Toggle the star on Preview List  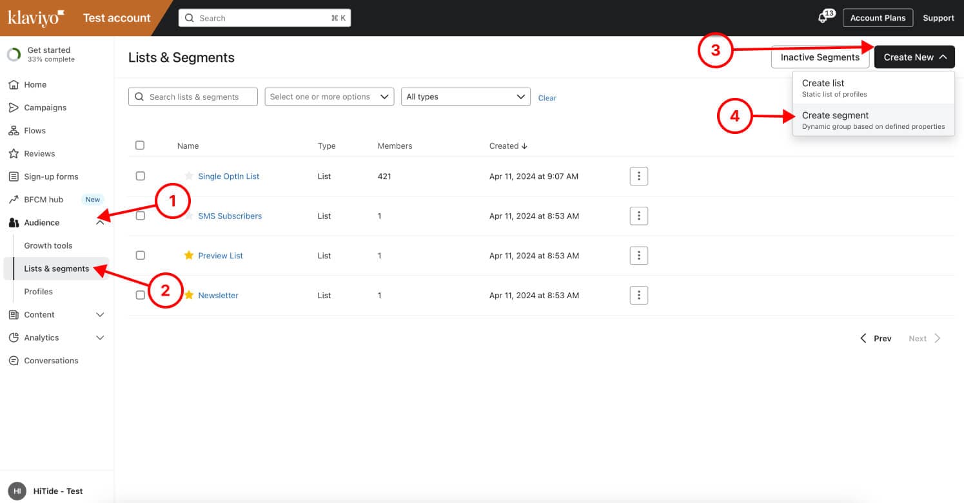click(189, 256)
